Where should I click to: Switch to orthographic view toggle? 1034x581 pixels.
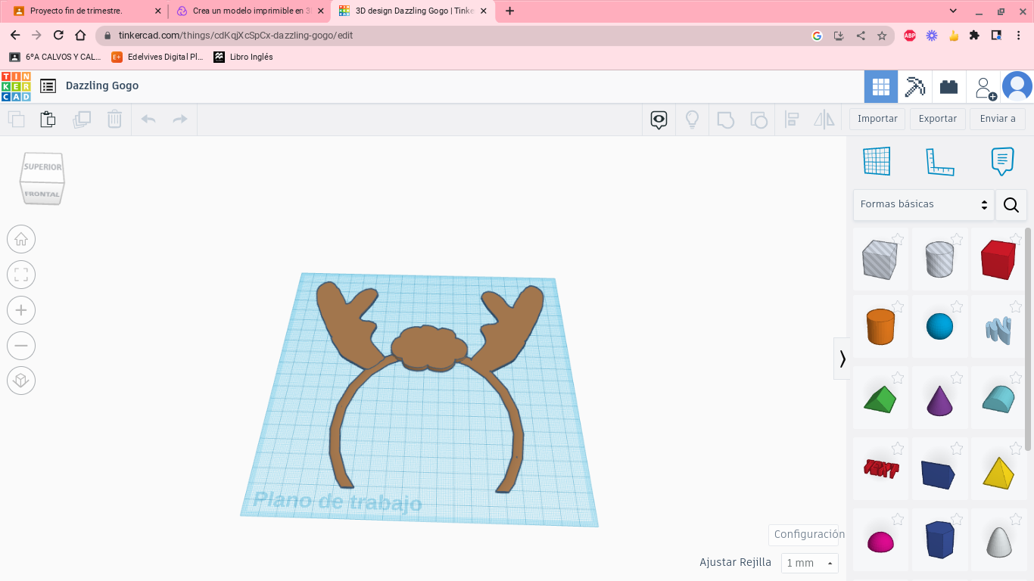21,380
